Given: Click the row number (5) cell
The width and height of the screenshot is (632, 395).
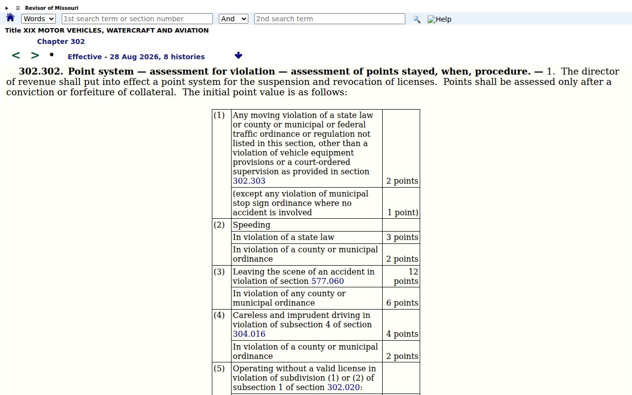Looking at the screenshot, I should [222, 379].
